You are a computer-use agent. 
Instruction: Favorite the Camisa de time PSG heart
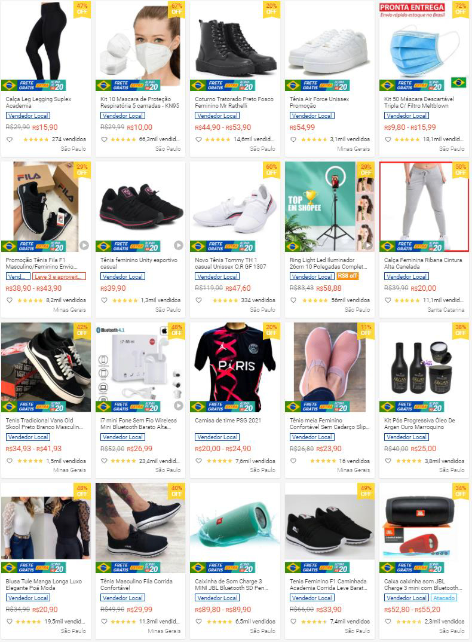pos(199,461)
